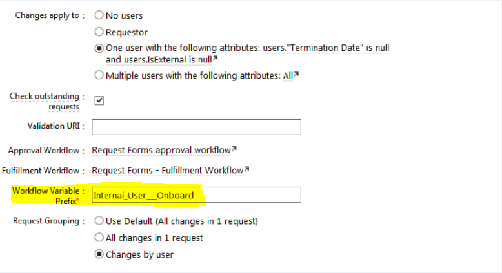Viewport: 502px width, 273px height.
Task: Toggle the Check outstanding requests checkbox
Action: coord(99,100)
